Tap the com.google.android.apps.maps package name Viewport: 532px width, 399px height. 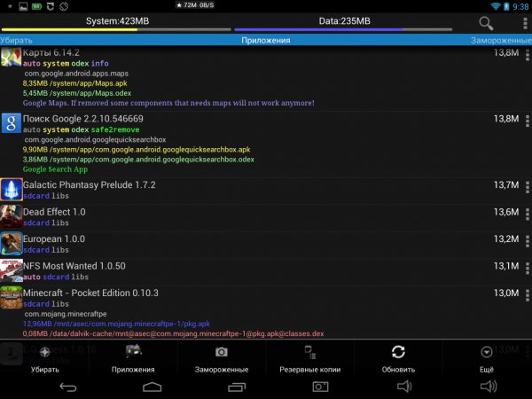pos(76,74)
